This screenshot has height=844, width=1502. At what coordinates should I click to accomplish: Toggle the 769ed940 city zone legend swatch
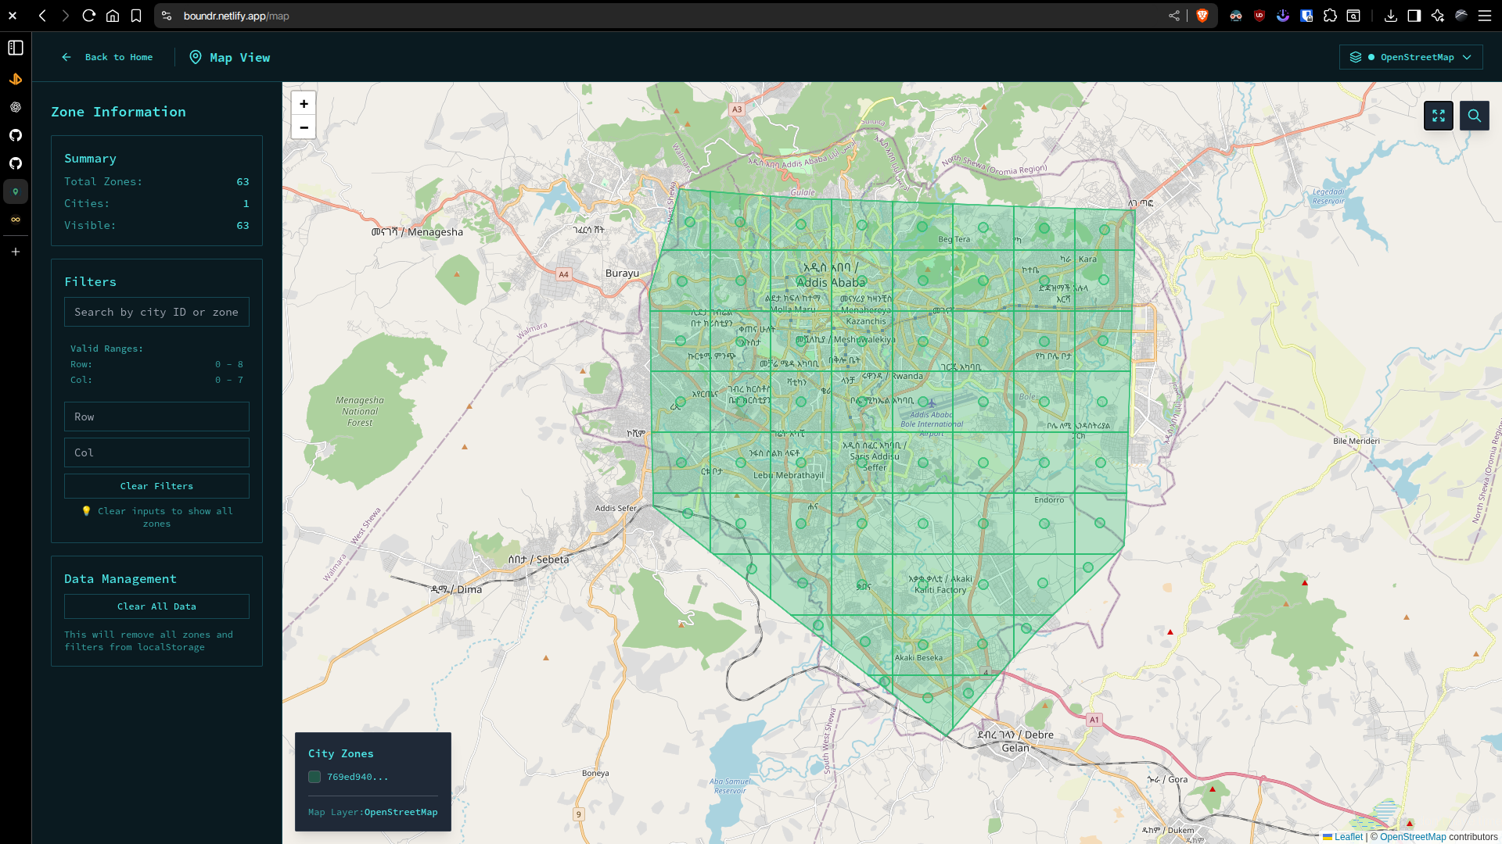314,777
